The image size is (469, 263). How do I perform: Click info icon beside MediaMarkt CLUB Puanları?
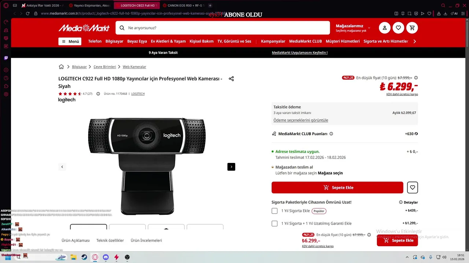331,134
